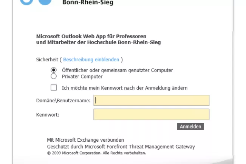Click the 2009 Microsoft Corporation copyright line
This screenshot has height=164, width=246.
[96, 153]
